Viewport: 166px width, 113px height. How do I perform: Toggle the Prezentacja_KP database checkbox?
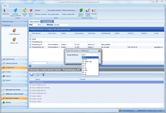tap(30, 45)
